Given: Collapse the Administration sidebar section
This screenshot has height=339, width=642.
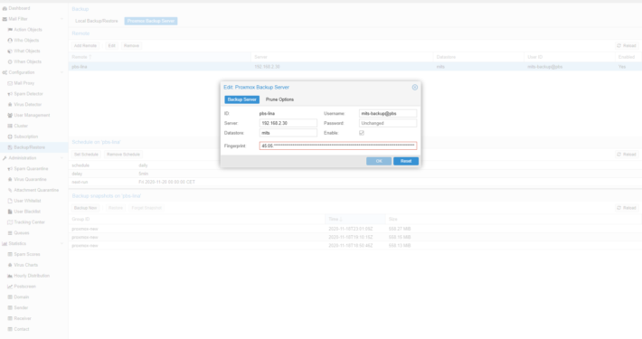Looking at the screenshot, I should coord(61,158).
